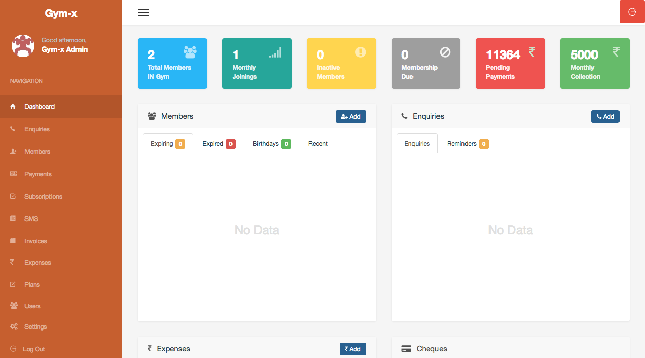Click the Monthly Joinings signal icon
This screenshot has height=358, width=645.
275,52
